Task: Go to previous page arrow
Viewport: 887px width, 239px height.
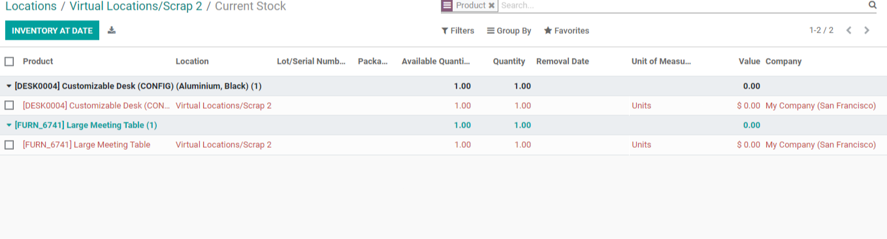Action: point(848,31)
